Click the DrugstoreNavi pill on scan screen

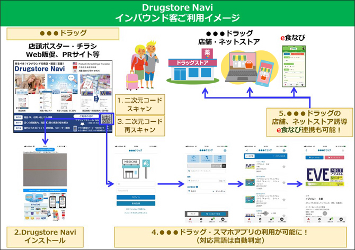45,149
